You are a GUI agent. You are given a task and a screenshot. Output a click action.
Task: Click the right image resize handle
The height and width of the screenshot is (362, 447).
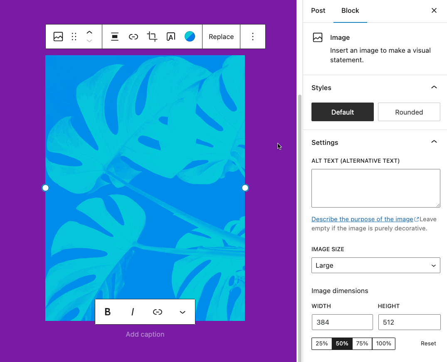pyautogui.click(x=245, y=188)
